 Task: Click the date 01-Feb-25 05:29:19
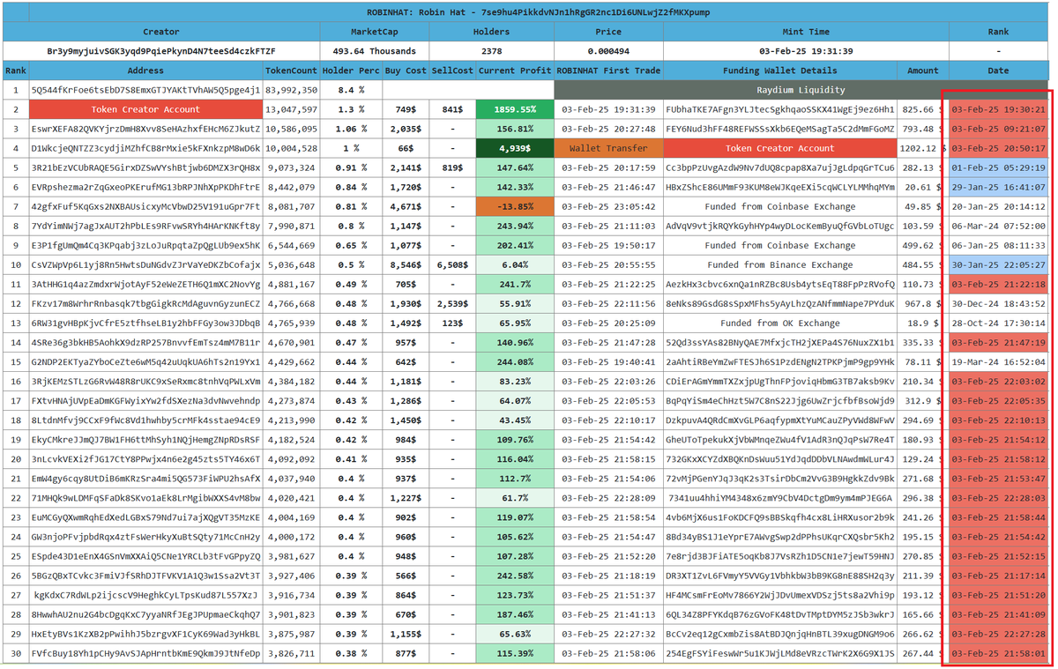tap(999, 167)
